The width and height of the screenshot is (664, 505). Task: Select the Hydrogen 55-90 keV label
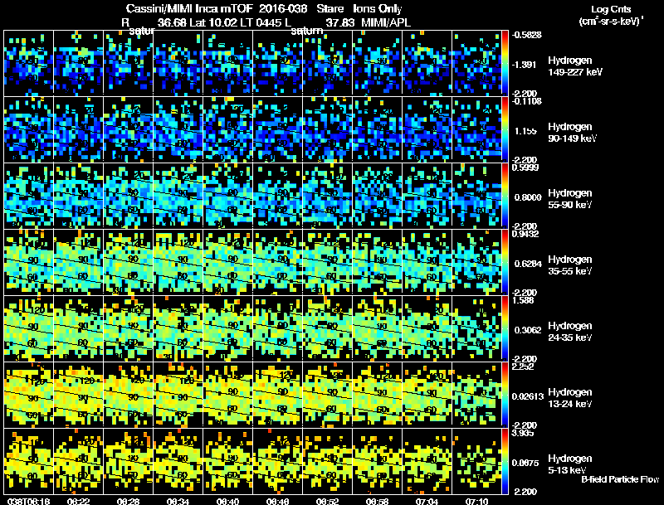point(570,199)
